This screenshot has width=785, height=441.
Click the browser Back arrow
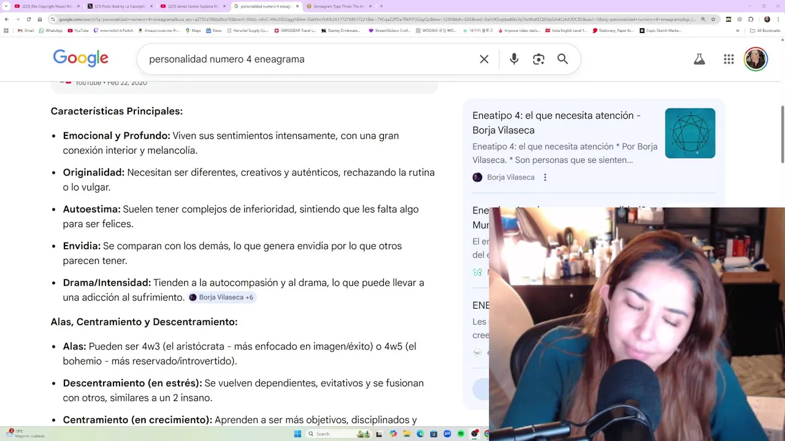7,19
